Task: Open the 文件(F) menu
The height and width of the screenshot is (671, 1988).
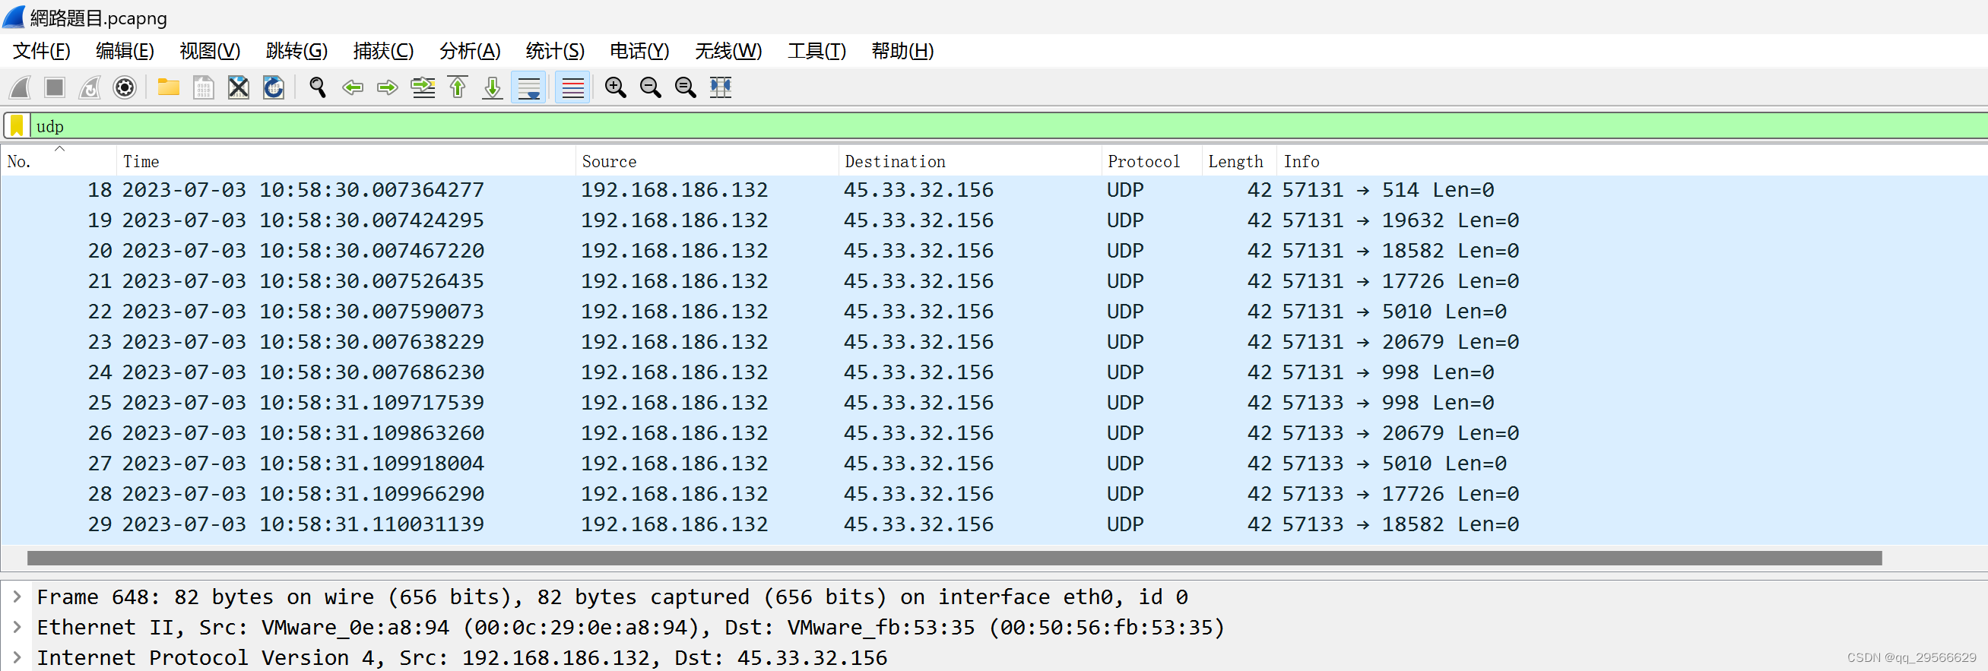Action: 42,51
